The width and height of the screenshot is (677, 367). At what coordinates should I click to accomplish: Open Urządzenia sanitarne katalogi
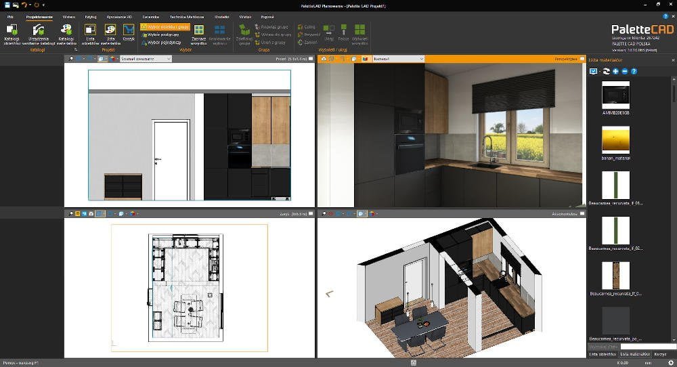pos(38,33)
